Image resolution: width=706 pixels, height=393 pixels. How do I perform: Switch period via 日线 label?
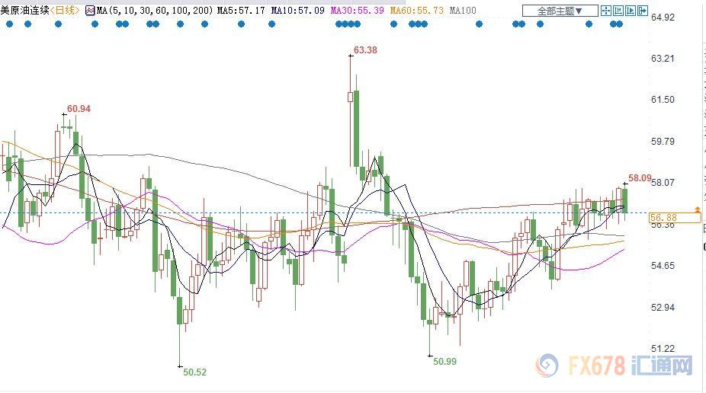[64, 10]
